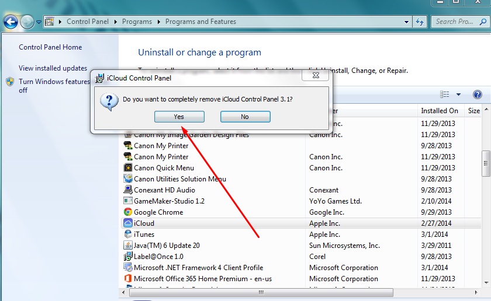Click date 3/29/2011 in Java row
This screenshot has height=301, width=491.
tap(436, 246)
